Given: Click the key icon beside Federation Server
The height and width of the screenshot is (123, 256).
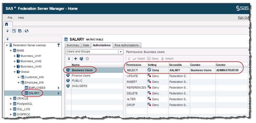Looking at the screenshot, I should (59, 45).
